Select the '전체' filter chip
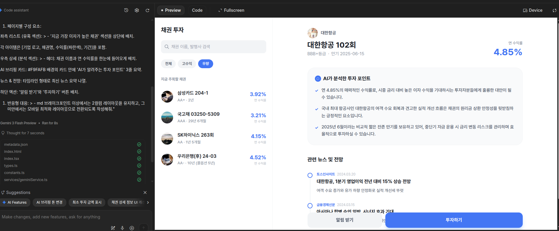Image resolution: width=559 pixels, height=231 pixels. (168, 64)
